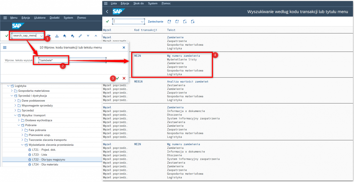
Task: Click the Last Page navigation icon
Action: [193, 21]
